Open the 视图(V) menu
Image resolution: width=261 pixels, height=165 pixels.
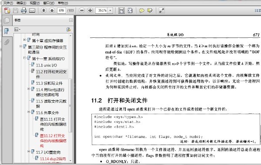[x=35, y=3]
